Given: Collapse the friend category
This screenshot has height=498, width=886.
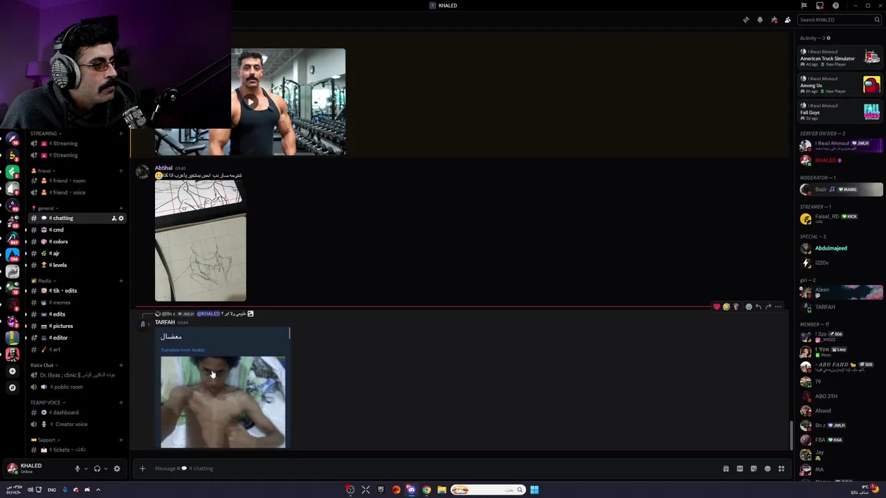Looking at the screenshot, I should 44,171.
